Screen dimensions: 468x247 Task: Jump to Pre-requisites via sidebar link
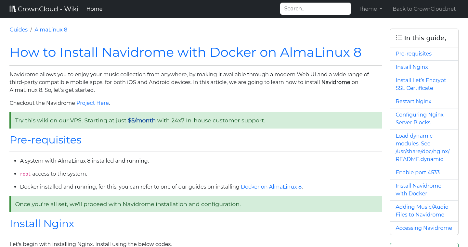413,54
